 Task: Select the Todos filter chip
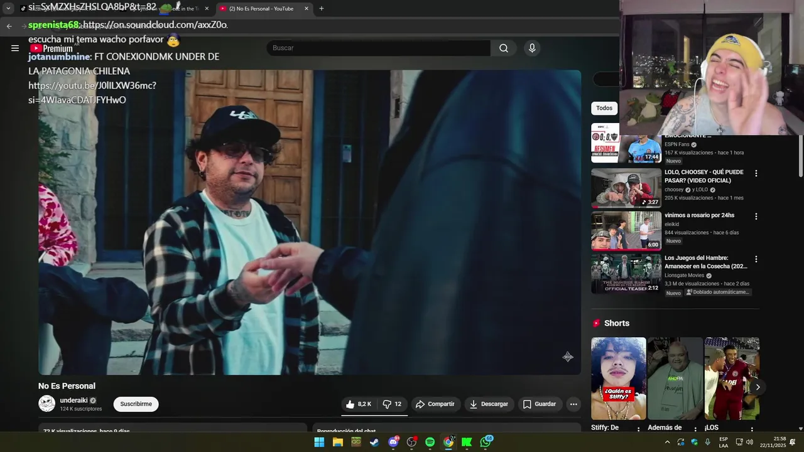tap(604, 108)
